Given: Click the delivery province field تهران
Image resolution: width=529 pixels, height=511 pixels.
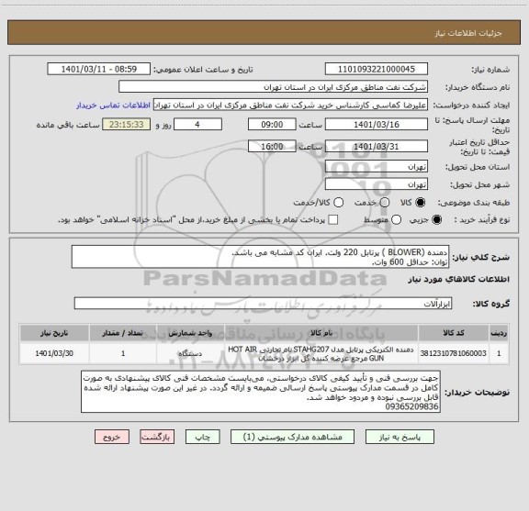Looking at the screenshot, I should pyautogui.click(x=377, y=167).
